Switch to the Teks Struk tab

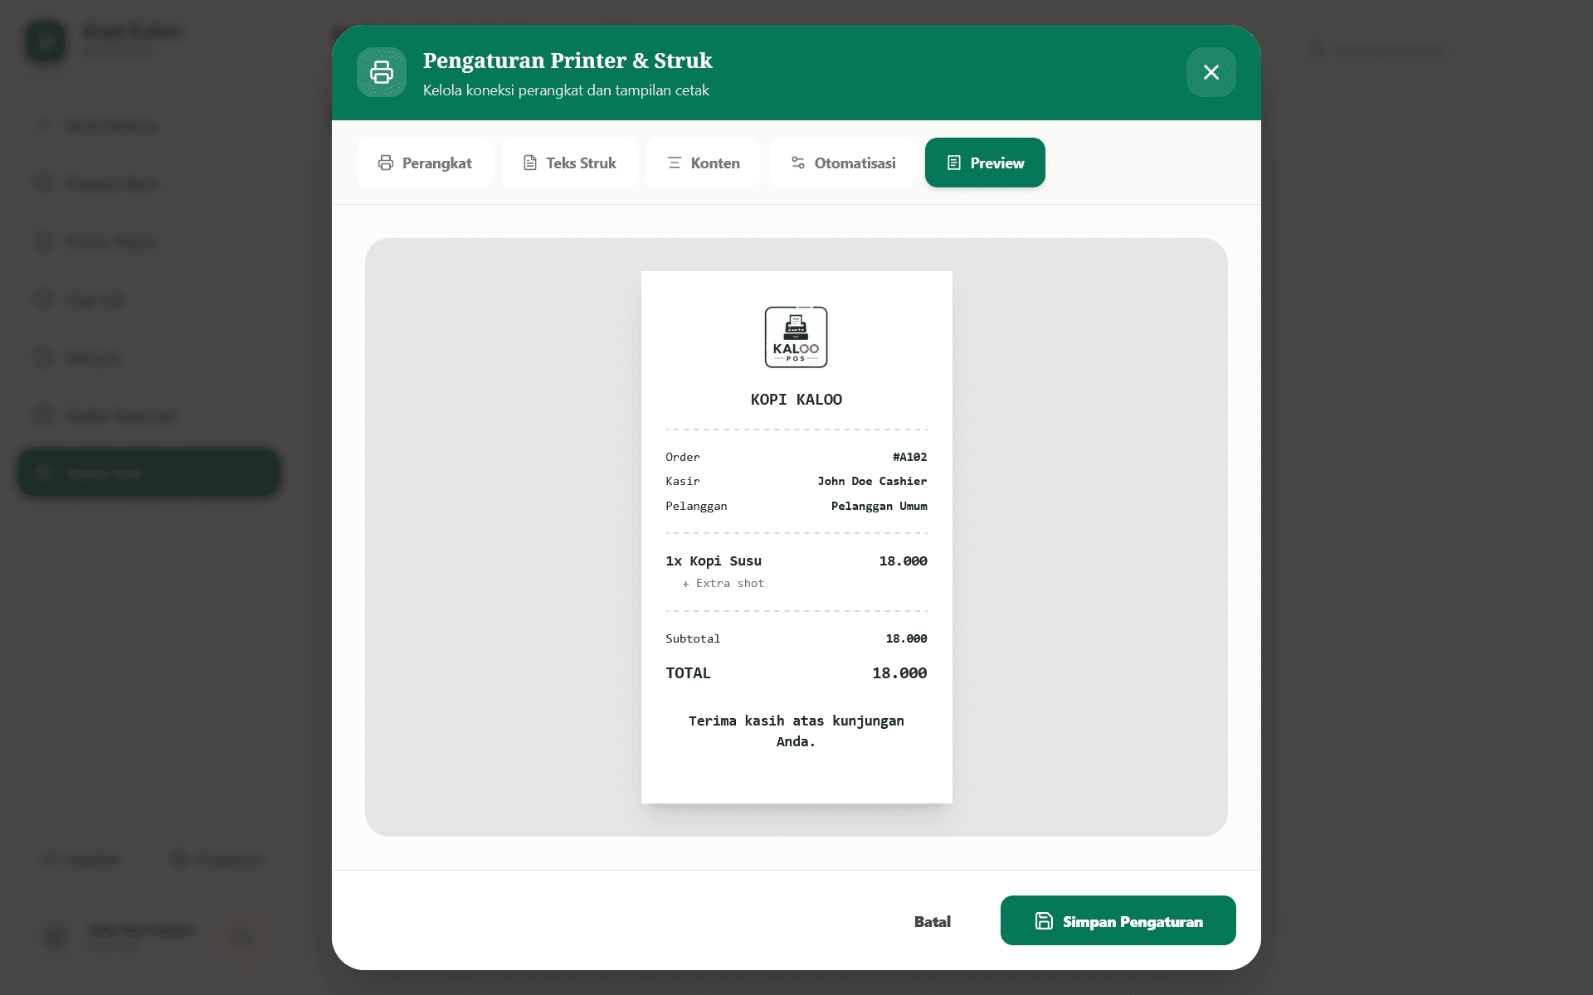(569, 163)
